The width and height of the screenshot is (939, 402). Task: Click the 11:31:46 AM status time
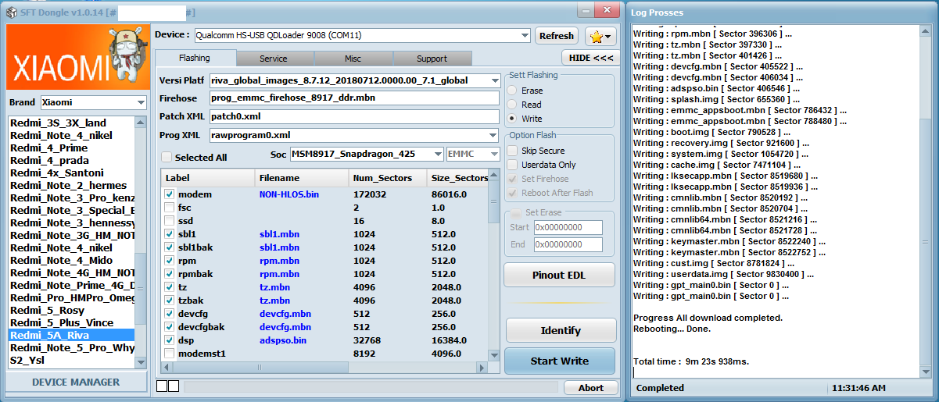coord(859,388)
